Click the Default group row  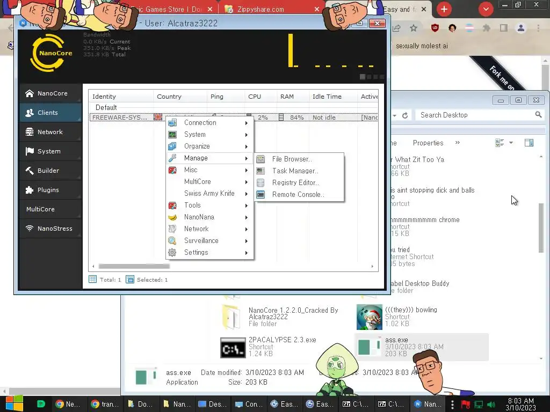point(233,107)
